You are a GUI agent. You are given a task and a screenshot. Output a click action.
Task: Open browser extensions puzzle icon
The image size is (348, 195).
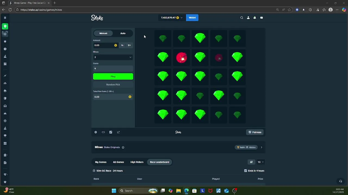click(x=310, y=10)
